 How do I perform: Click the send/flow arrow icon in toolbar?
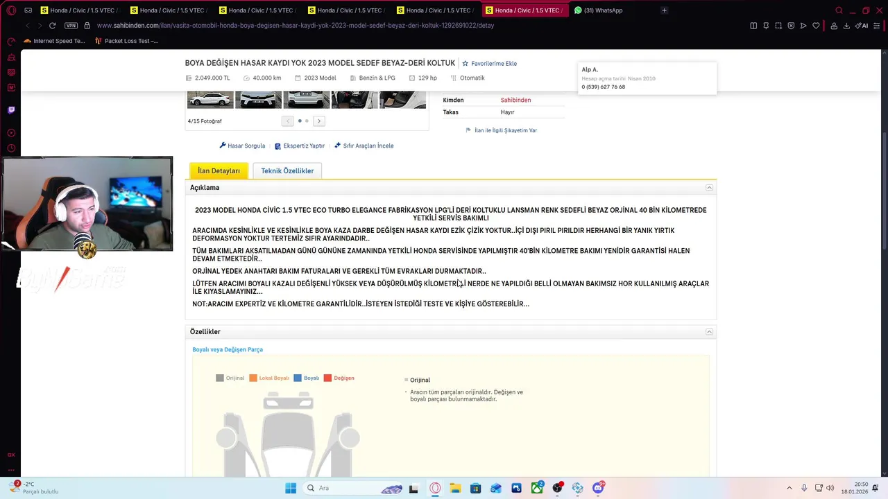pos(803,26)
